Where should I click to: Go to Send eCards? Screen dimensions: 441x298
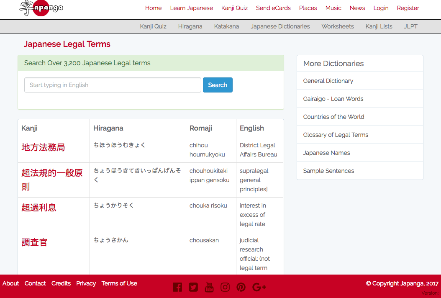click(273, 8)
